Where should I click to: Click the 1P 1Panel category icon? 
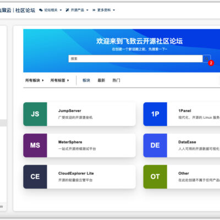(155, 114)
